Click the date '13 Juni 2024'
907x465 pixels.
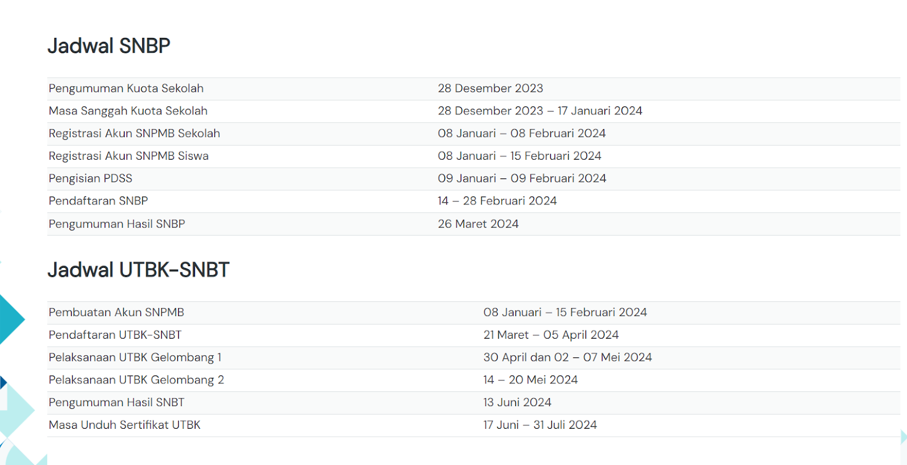coord(517,403)
